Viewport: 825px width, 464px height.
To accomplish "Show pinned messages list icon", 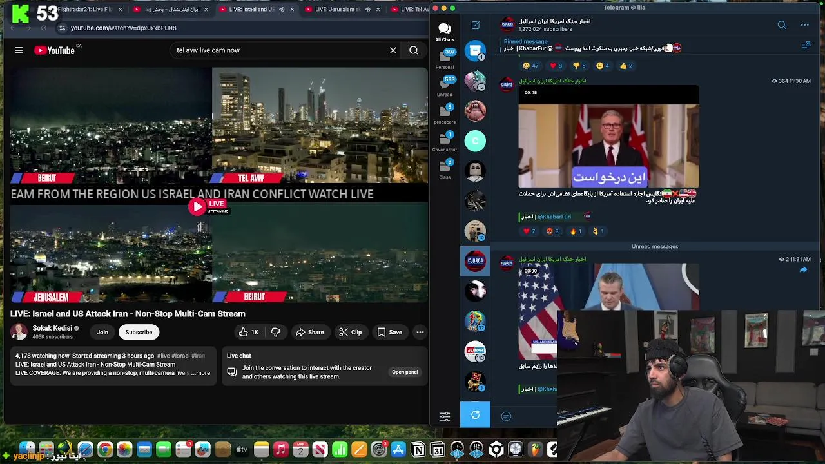I will (806, 46).
